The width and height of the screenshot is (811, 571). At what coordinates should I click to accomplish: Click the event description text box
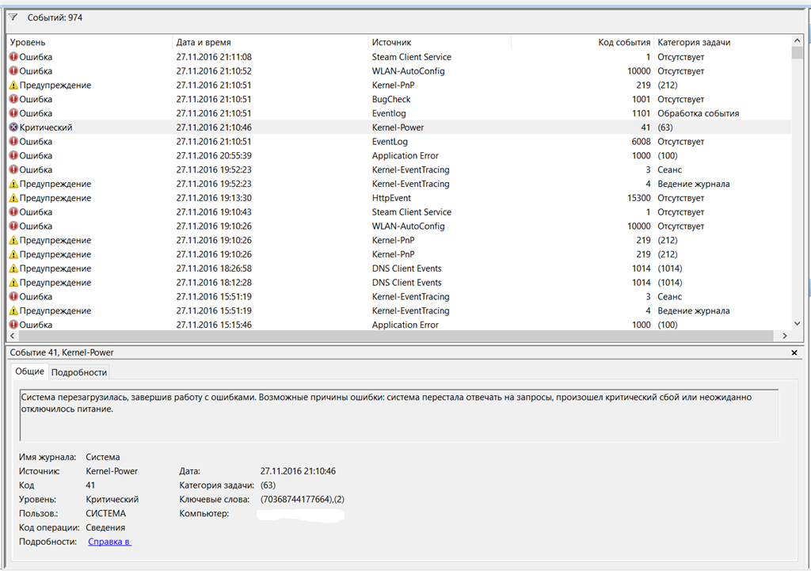(x=399, y=415)
